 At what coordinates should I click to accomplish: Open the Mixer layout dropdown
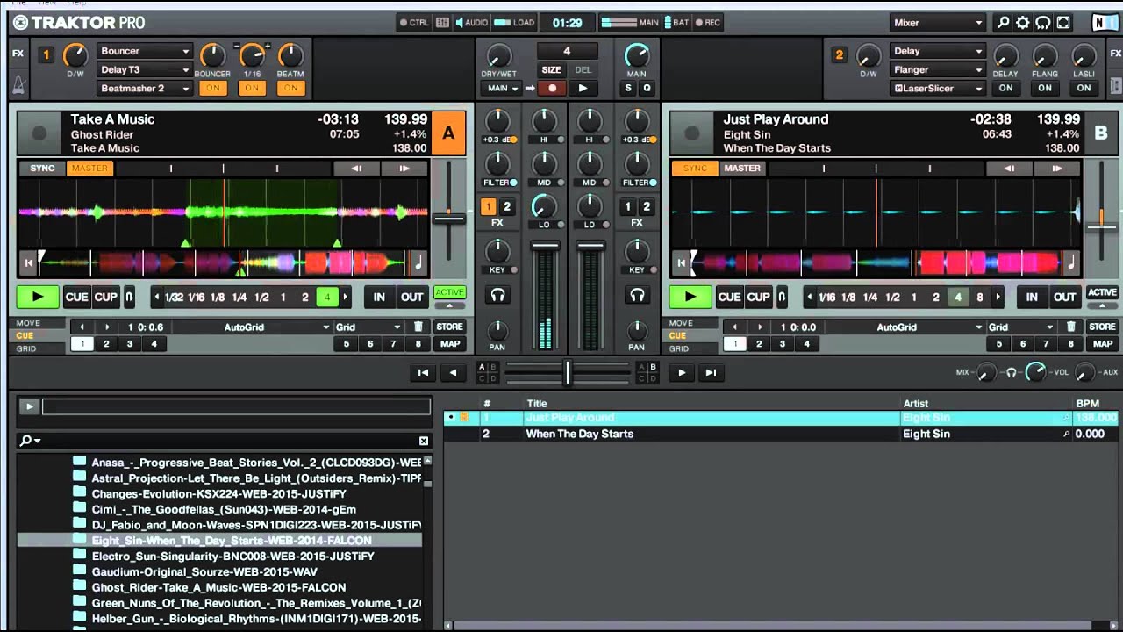point(939,23)
